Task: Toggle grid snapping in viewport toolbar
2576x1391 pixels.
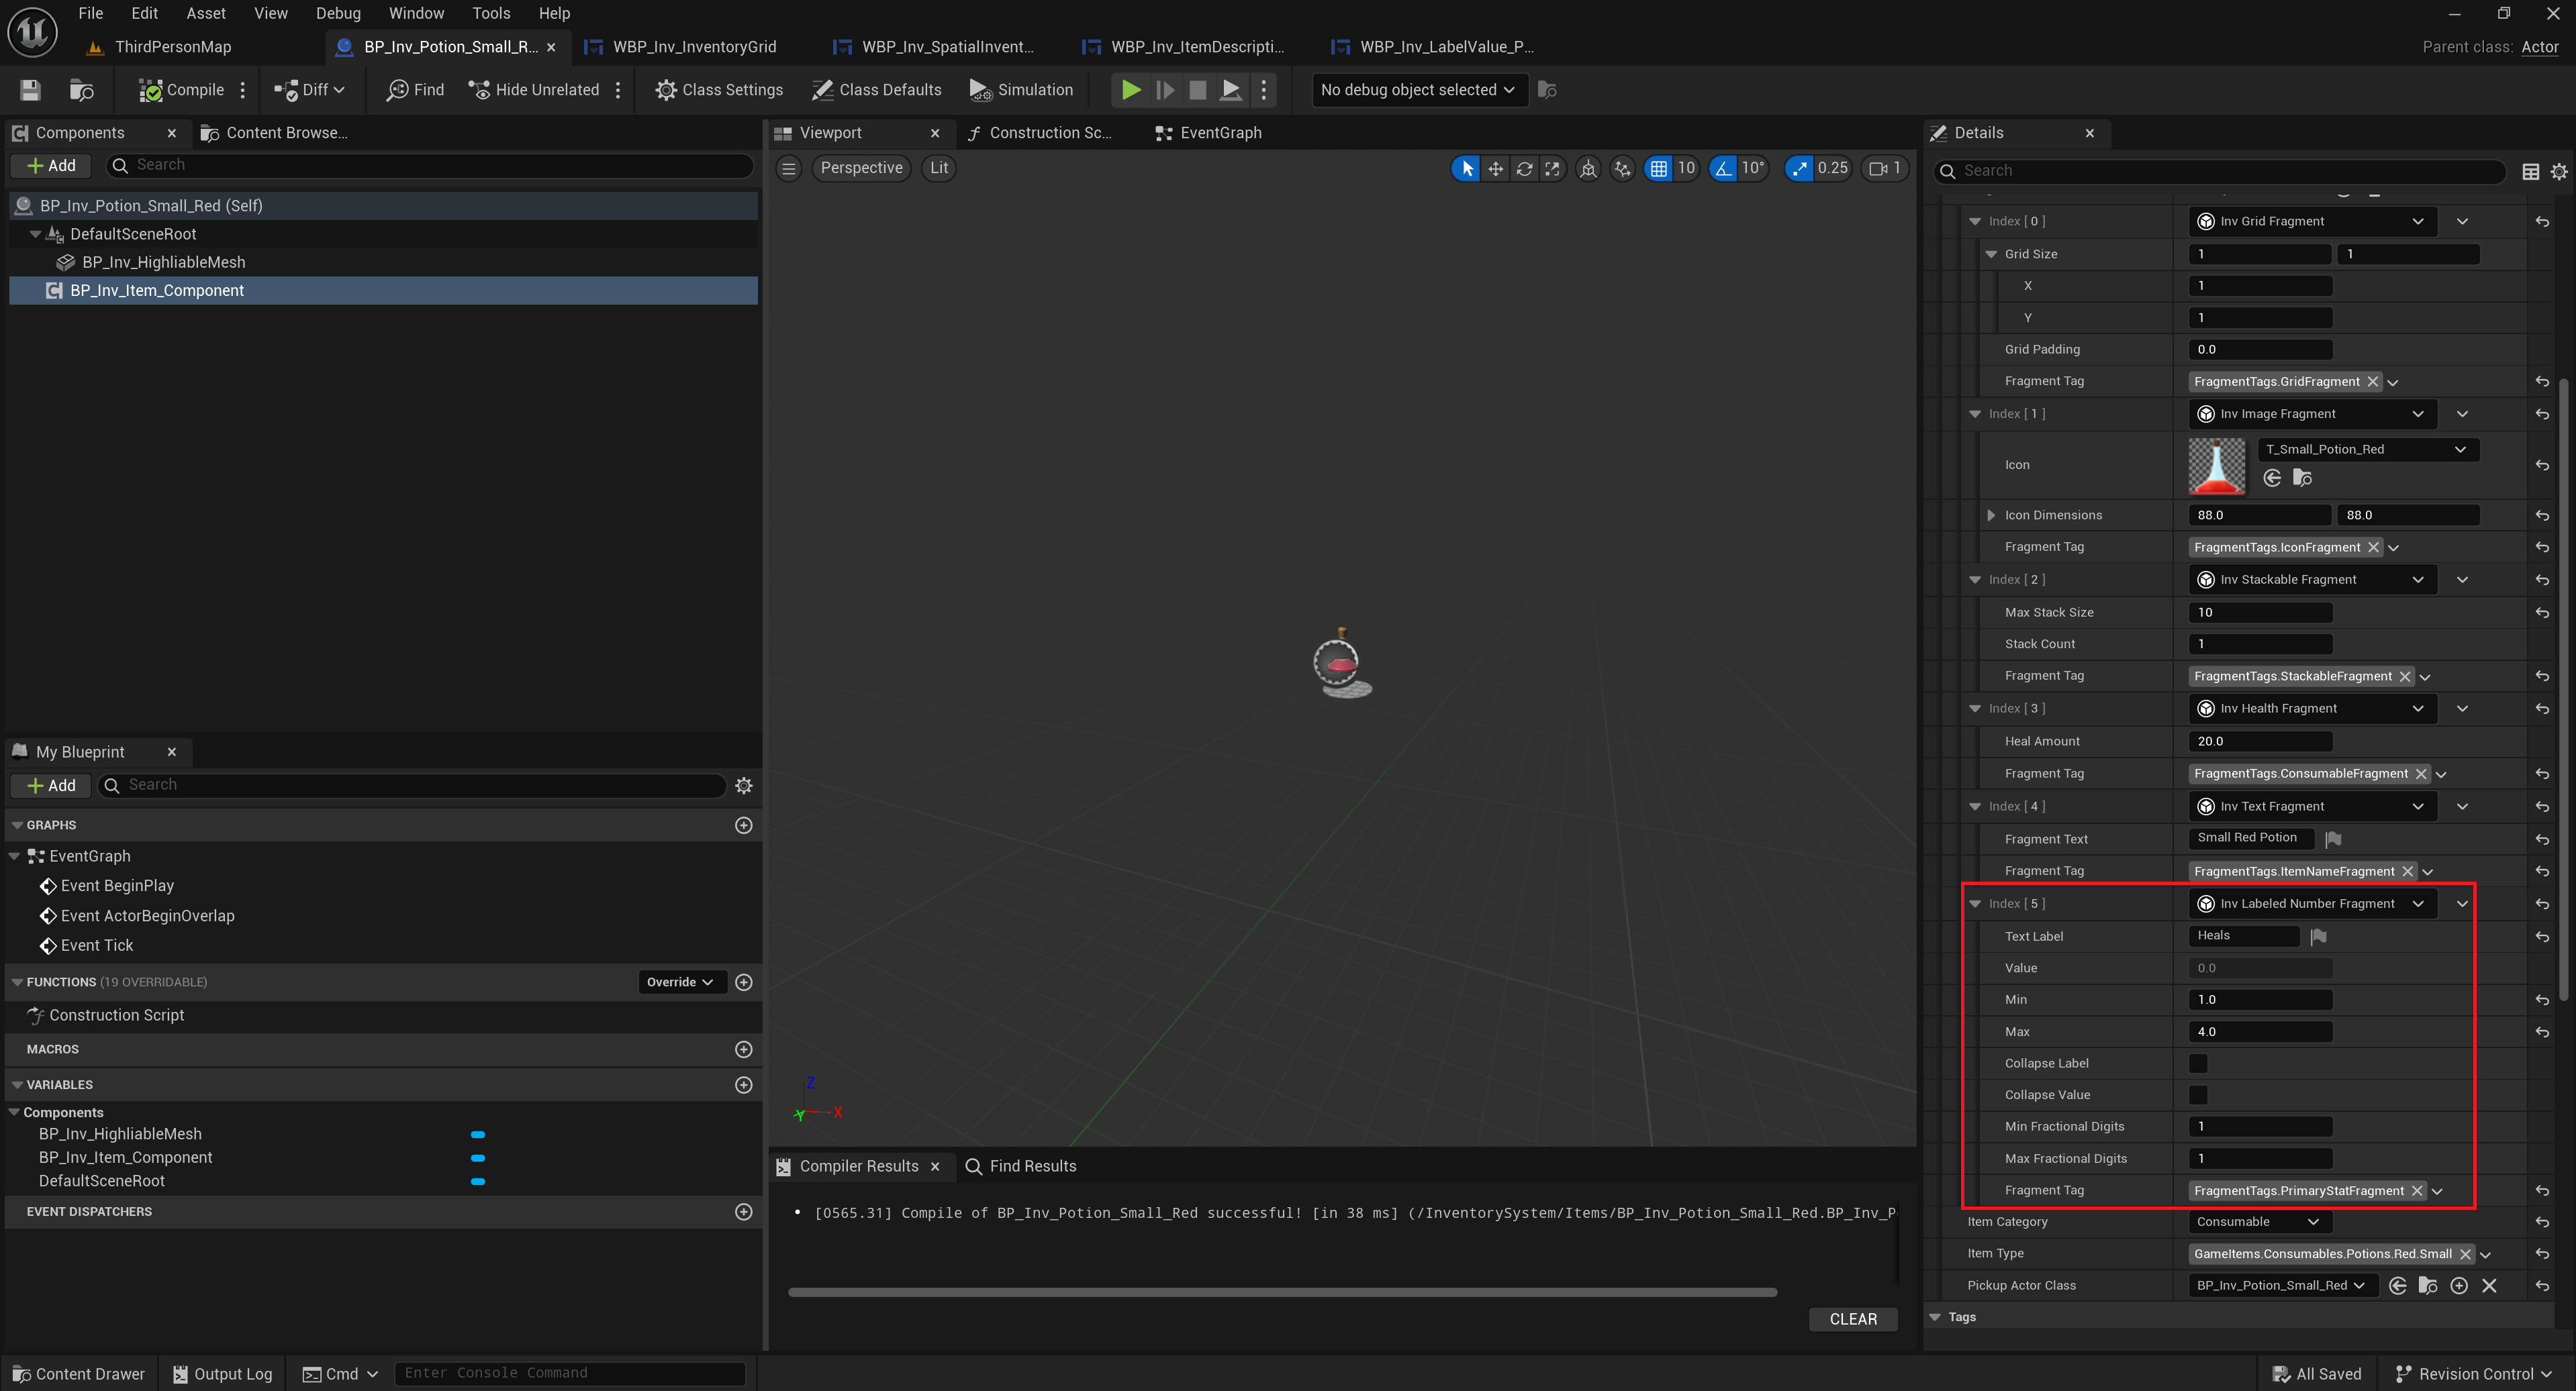Action: point(1658,169)
